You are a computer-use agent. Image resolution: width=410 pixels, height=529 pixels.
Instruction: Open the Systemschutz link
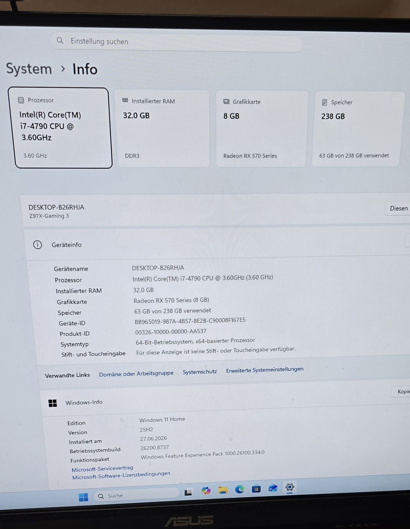click(200, 371)
